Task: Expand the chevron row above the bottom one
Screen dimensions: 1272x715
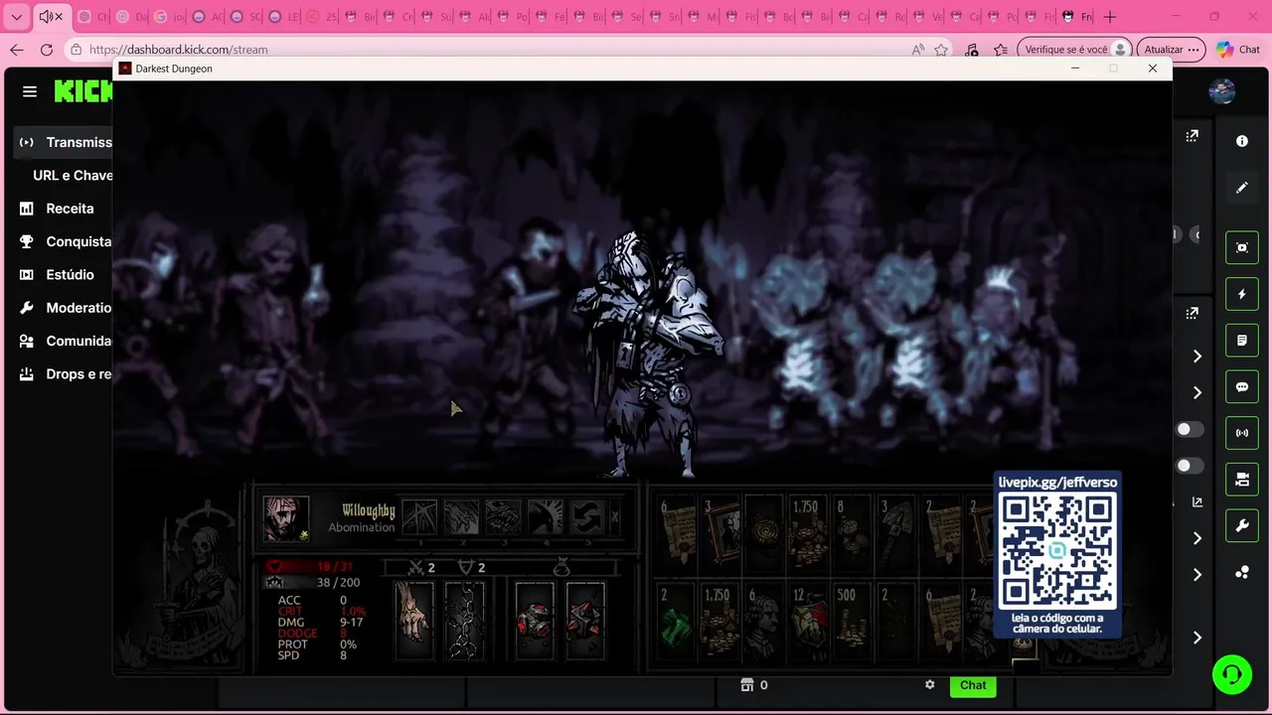Action: [1197, 575]
